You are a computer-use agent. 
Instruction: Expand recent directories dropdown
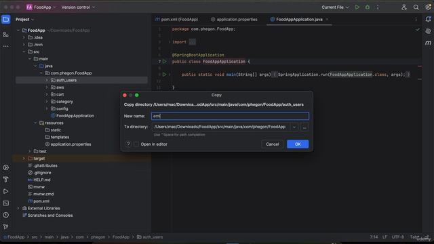(x=294, y=127)
